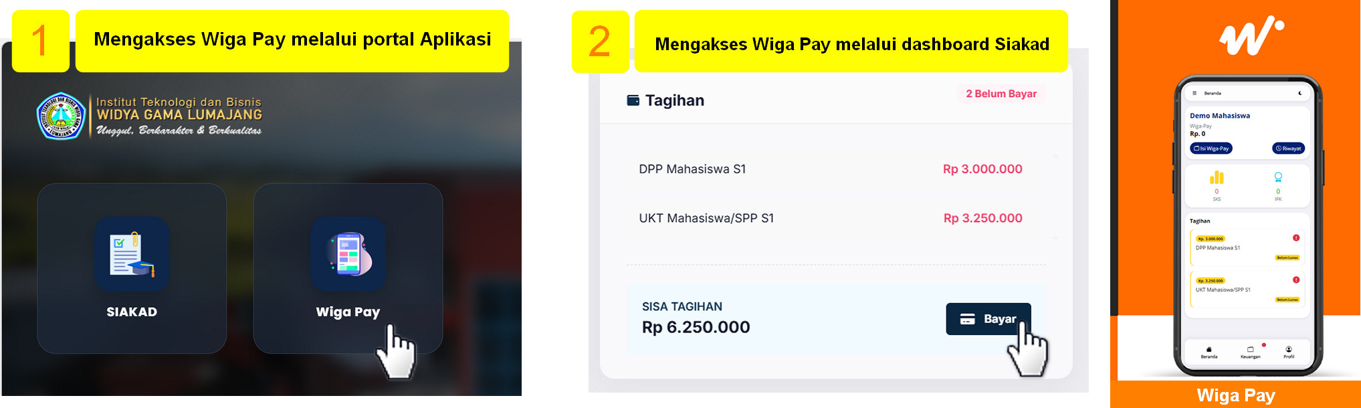
Task: Open the SIAKAD application icon
Action: point(132,255)
